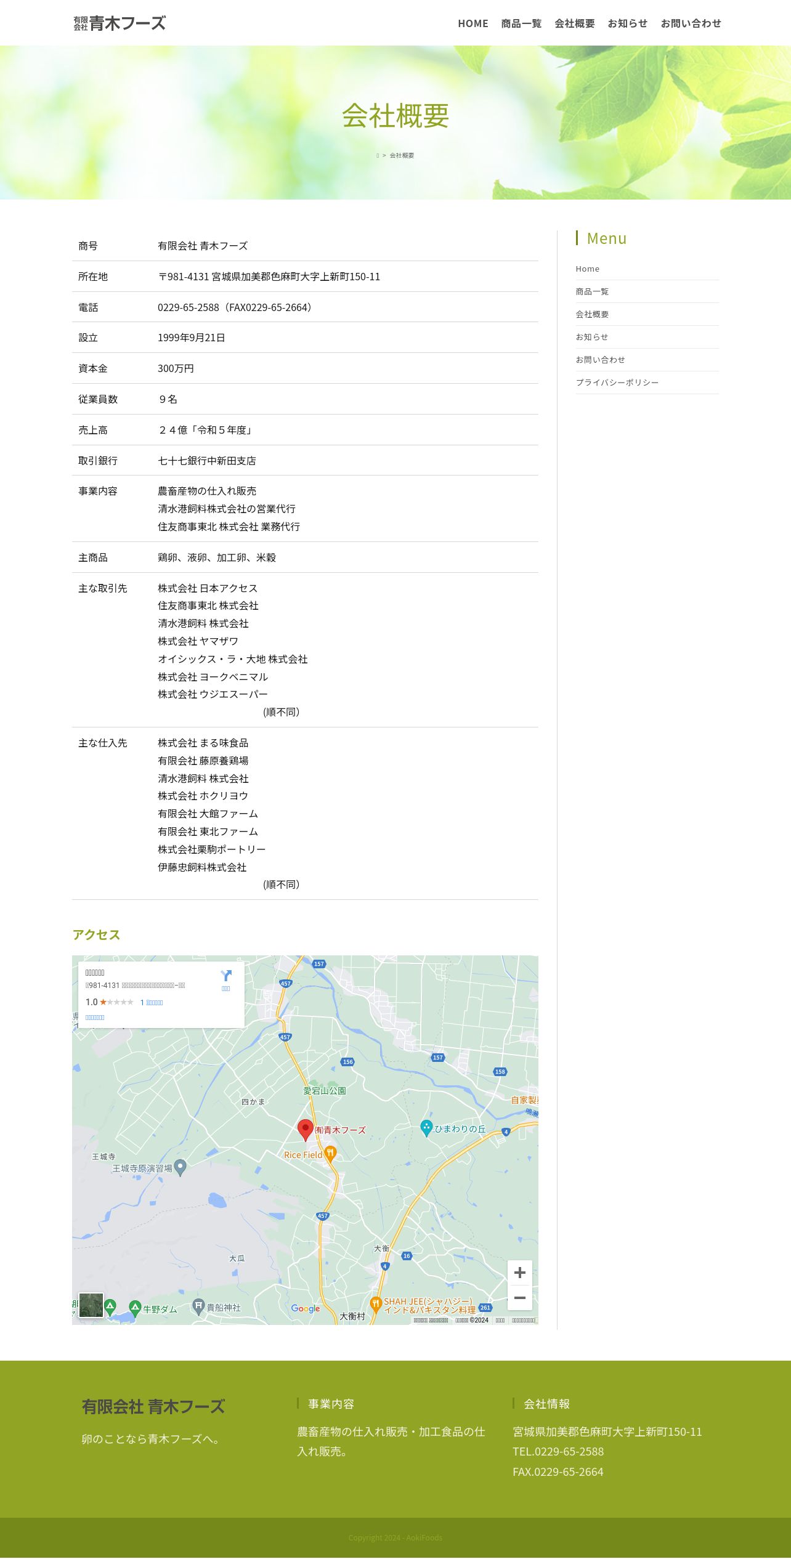Screen dimensions: 791x1559
Task: Click the アクセス section heading
Action: pos(96,934)
